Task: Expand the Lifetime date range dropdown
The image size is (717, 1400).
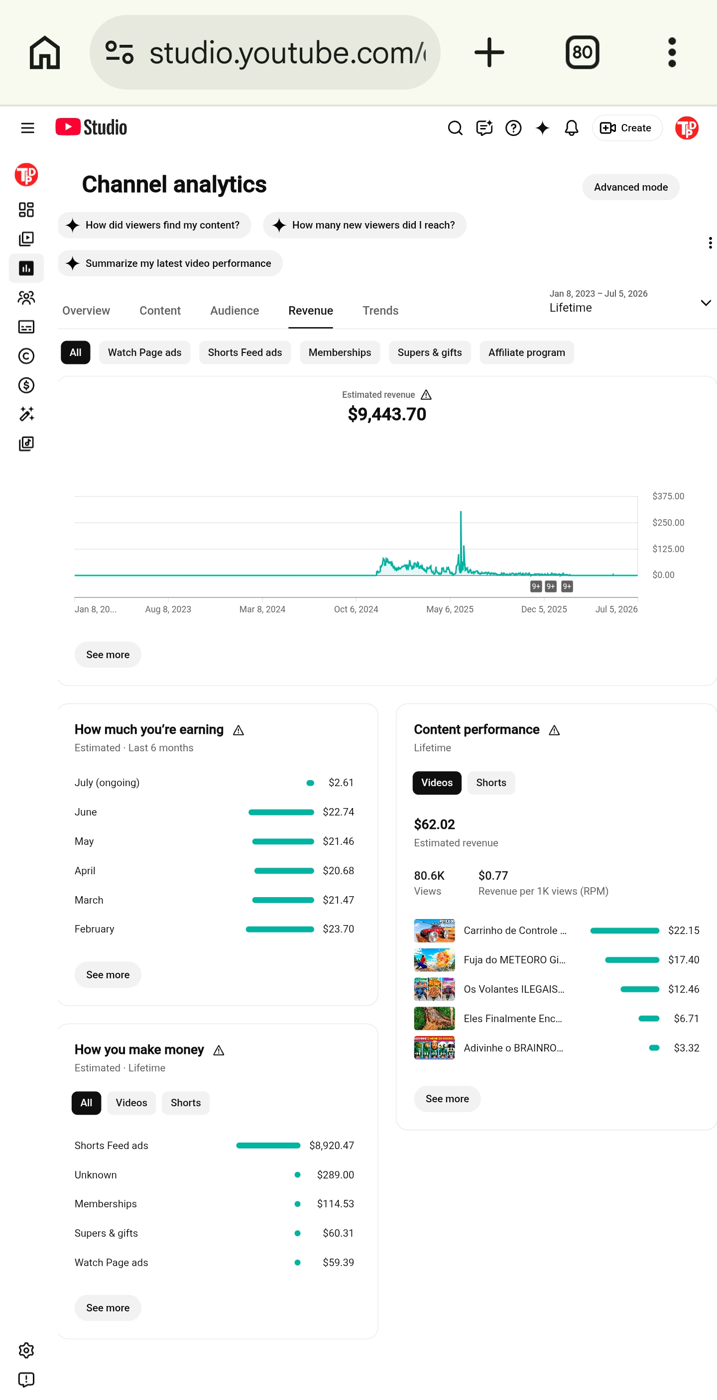Action: pyautogui.click(x=630, y=302)
